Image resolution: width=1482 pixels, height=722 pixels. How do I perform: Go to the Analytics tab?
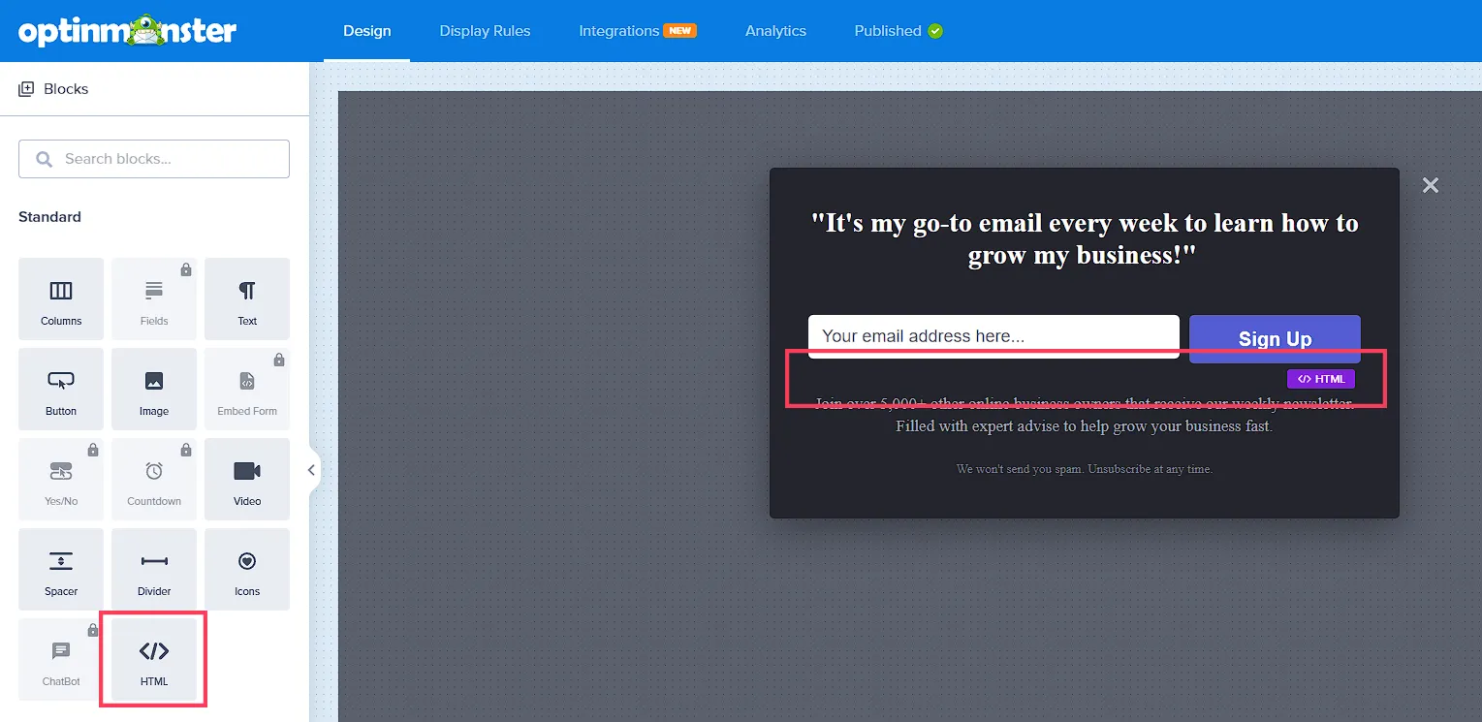click(775, 31)
